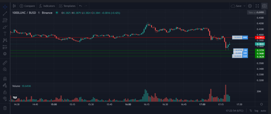Click the red 0.3953 price label
Image resolution: width=271 pixels, height=114 pixels.
point(260,38)
